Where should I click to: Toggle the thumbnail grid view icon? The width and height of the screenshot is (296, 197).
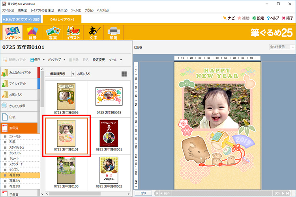click(124, 74)
